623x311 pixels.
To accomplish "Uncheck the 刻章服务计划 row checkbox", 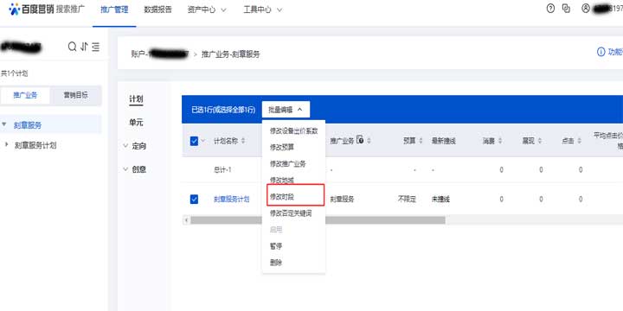I will 194,200.
